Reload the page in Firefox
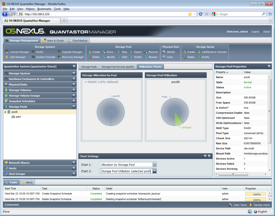The image size is (275, 216). tap(201, 14)
